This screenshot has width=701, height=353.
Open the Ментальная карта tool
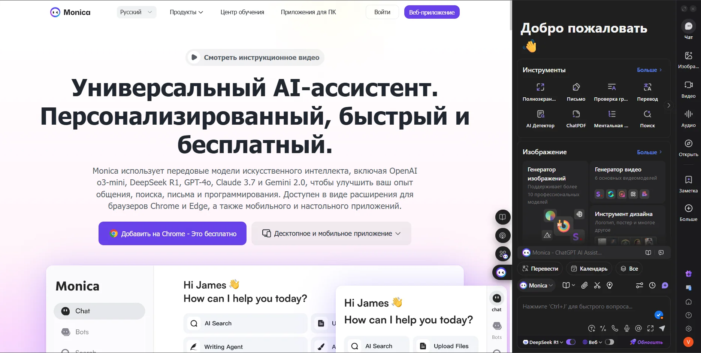[x=611, y=119]
